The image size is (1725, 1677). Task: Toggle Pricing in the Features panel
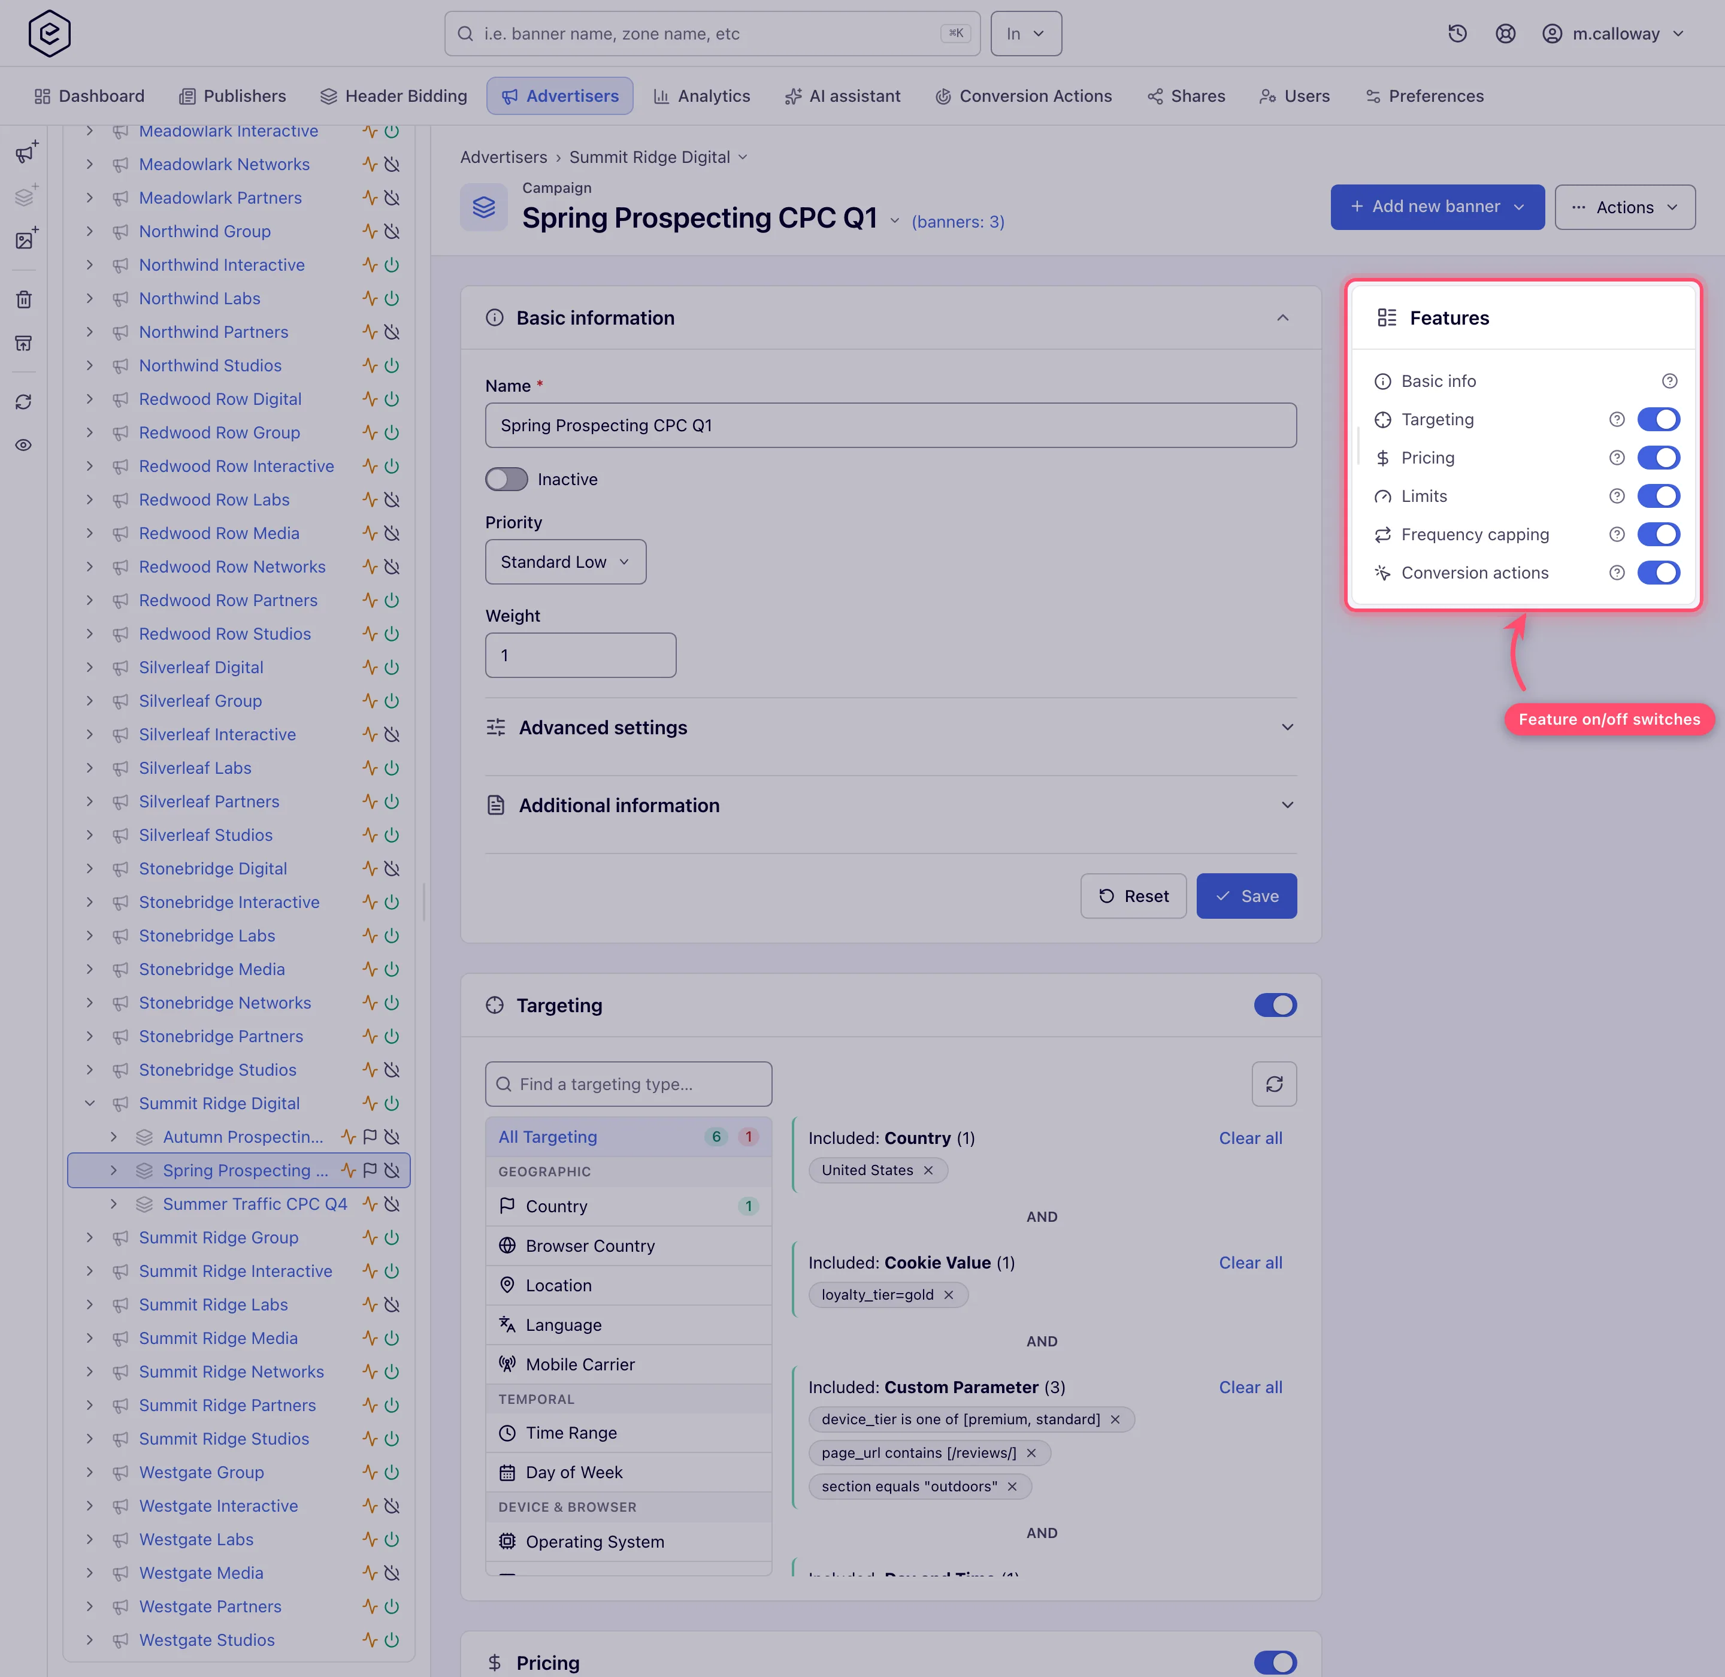coord(1658,458)
